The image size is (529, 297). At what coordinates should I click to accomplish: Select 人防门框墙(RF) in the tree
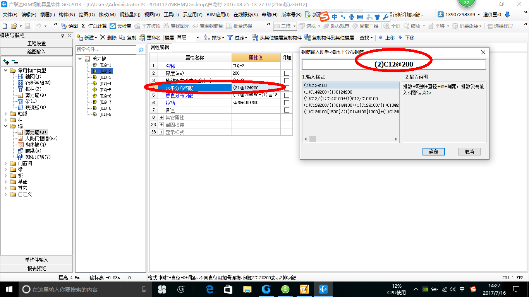click(x=38, y=138)
